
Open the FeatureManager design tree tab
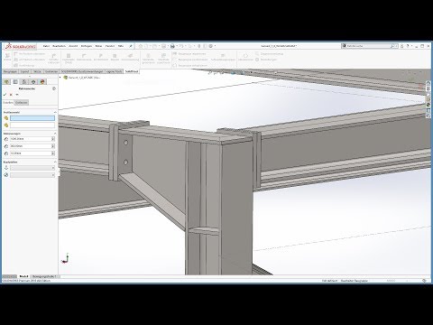coord(6,82)
